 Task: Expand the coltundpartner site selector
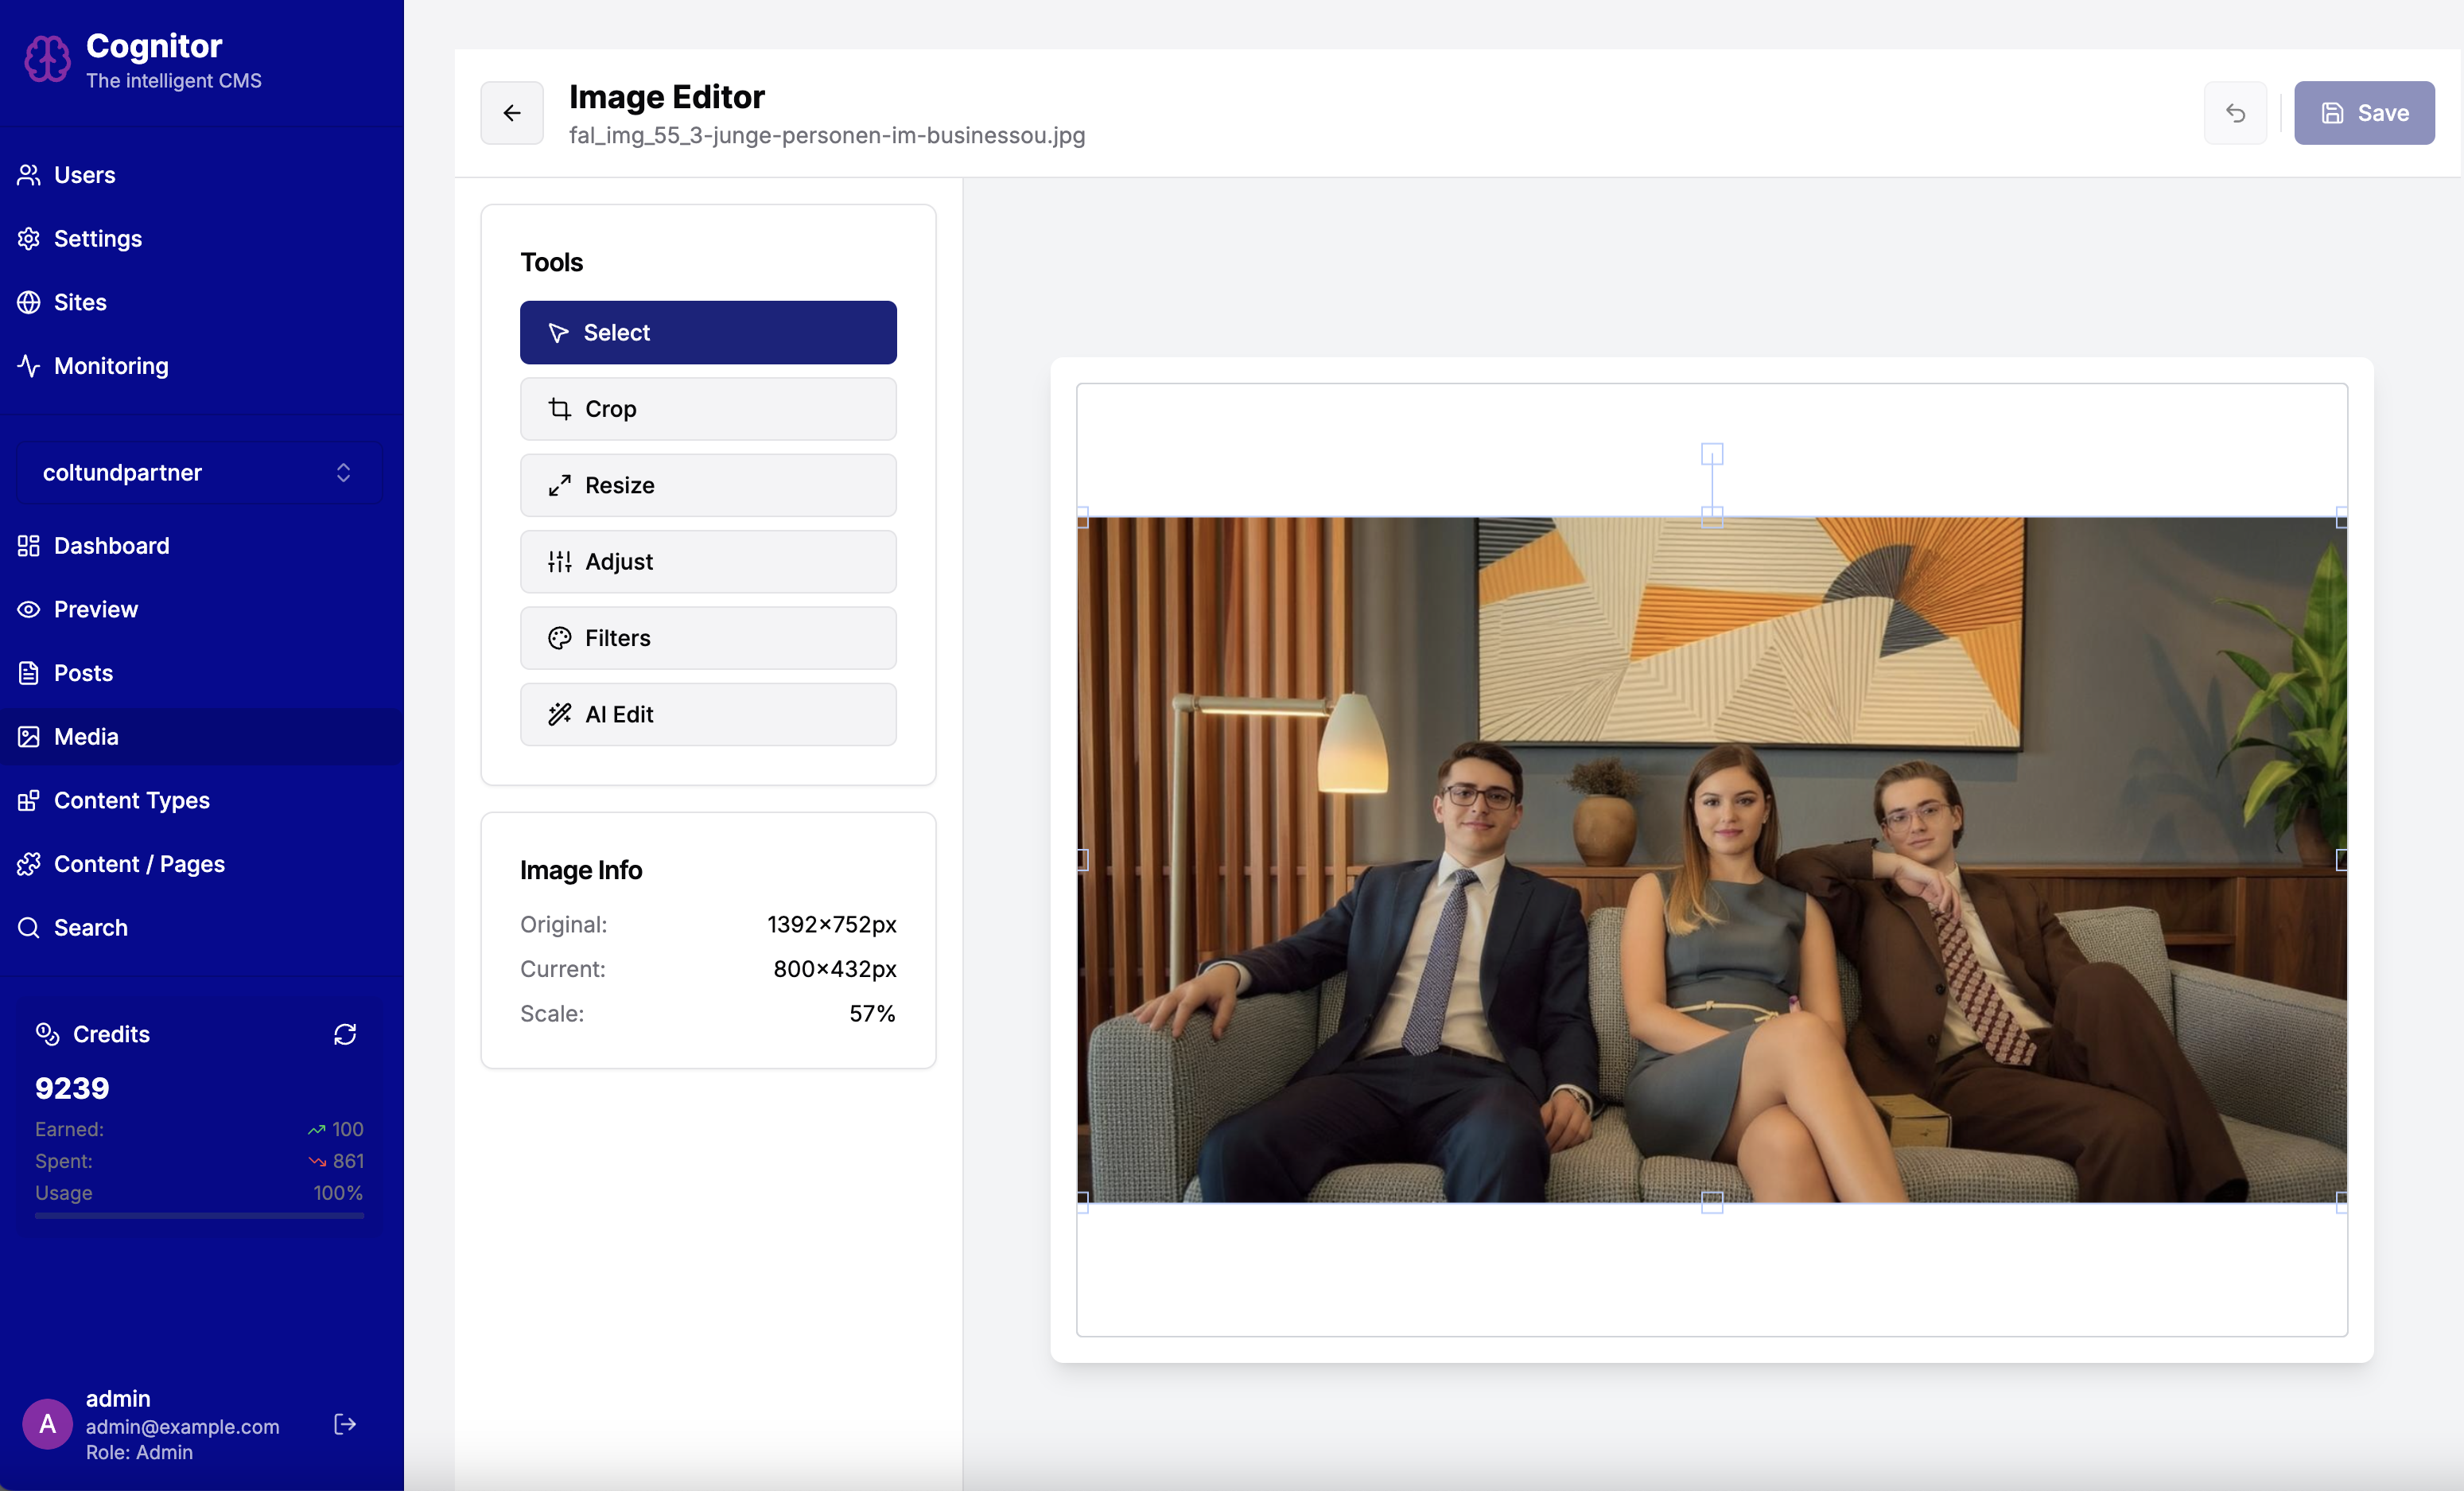coord(199,473)
